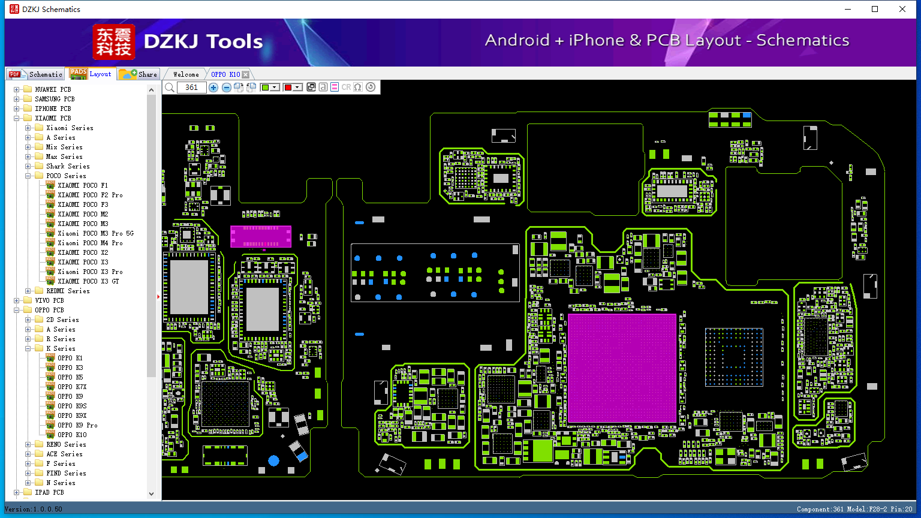This screenshot has height=518, width=921.
Task: Click the overlapping-squares layer icon
Action: (x=311, y=87)
